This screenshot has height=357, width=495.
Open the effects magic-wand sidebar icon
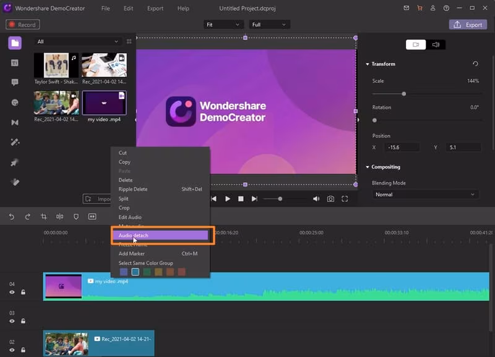point(15,143)
